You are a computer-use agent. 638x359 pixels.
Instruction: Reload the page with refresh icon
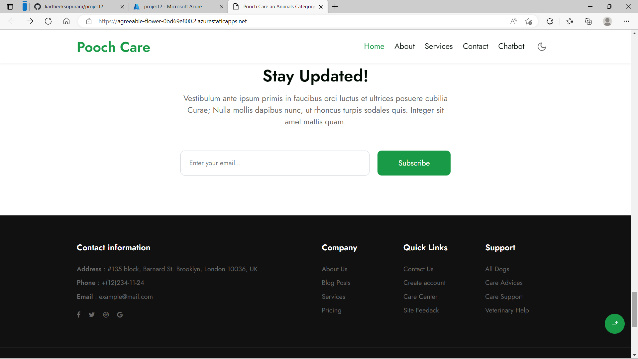tap(48, 21)
